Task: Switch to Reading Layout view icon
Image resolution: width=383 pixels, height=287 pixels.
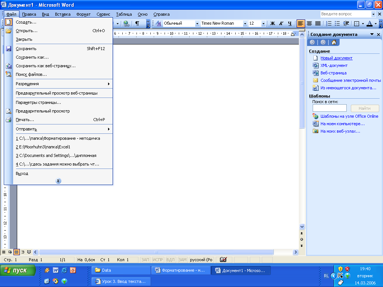Action: [29, 252]
